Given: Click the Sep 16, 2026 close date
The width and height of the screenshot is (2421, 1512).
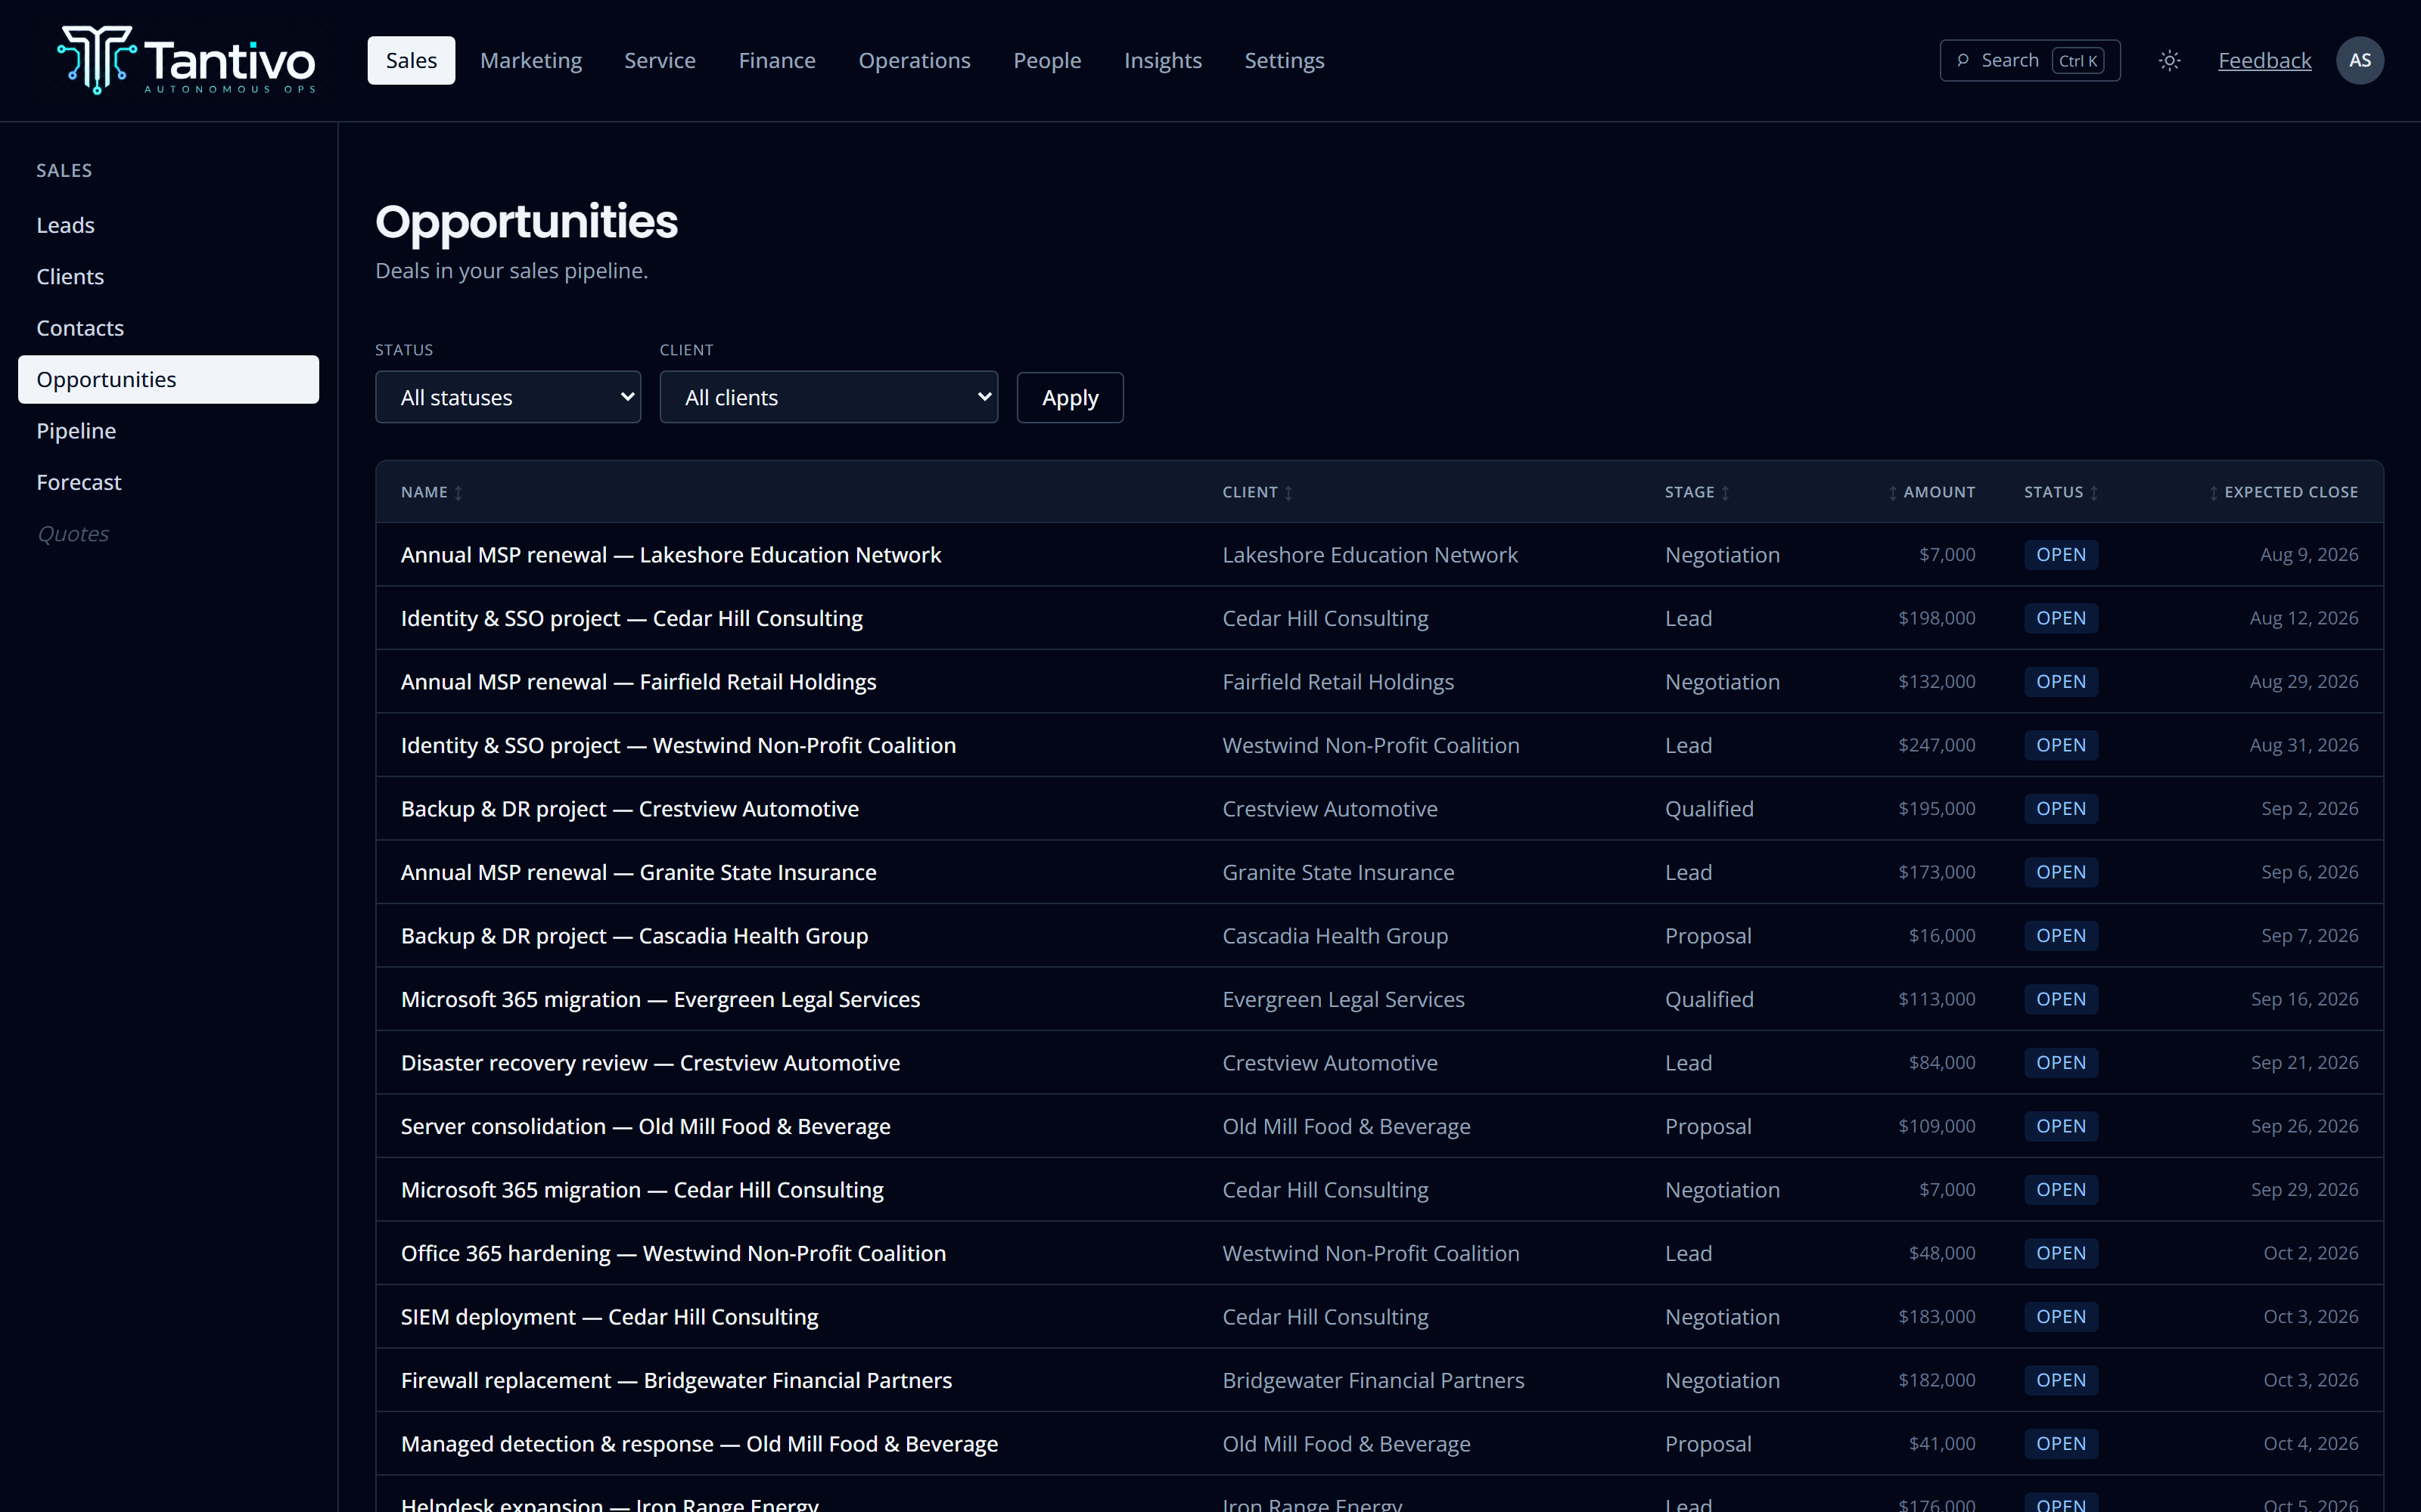Looking at the screenshot, I should pos(2304,1000).
